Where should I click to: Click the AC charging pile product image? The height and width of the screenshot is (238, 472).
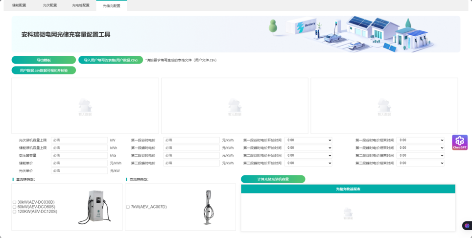[x=209, y=207]
